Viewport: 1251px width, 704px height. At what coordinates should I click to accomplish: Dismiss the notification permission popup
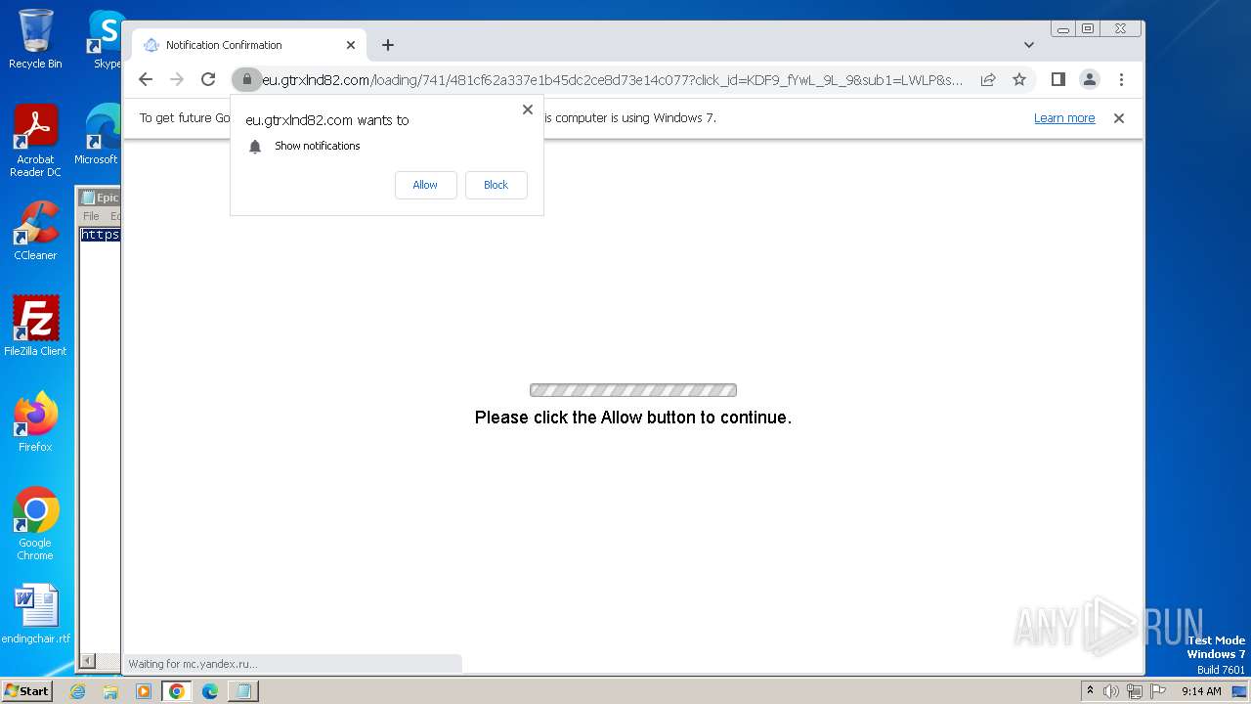528,110
